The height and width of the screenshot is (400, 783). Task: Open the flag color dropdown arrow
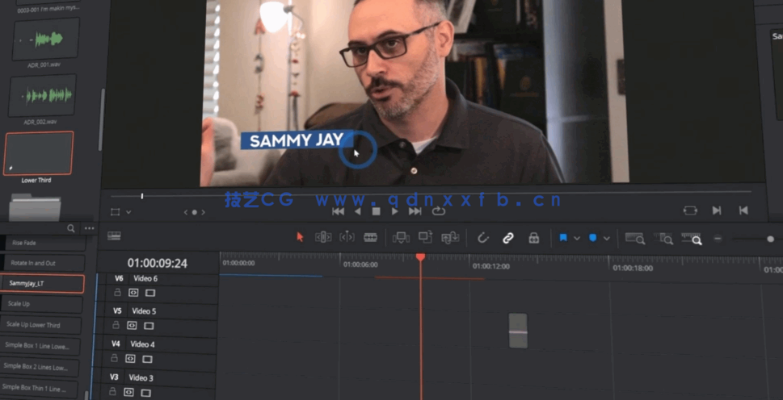pos(577,239)
